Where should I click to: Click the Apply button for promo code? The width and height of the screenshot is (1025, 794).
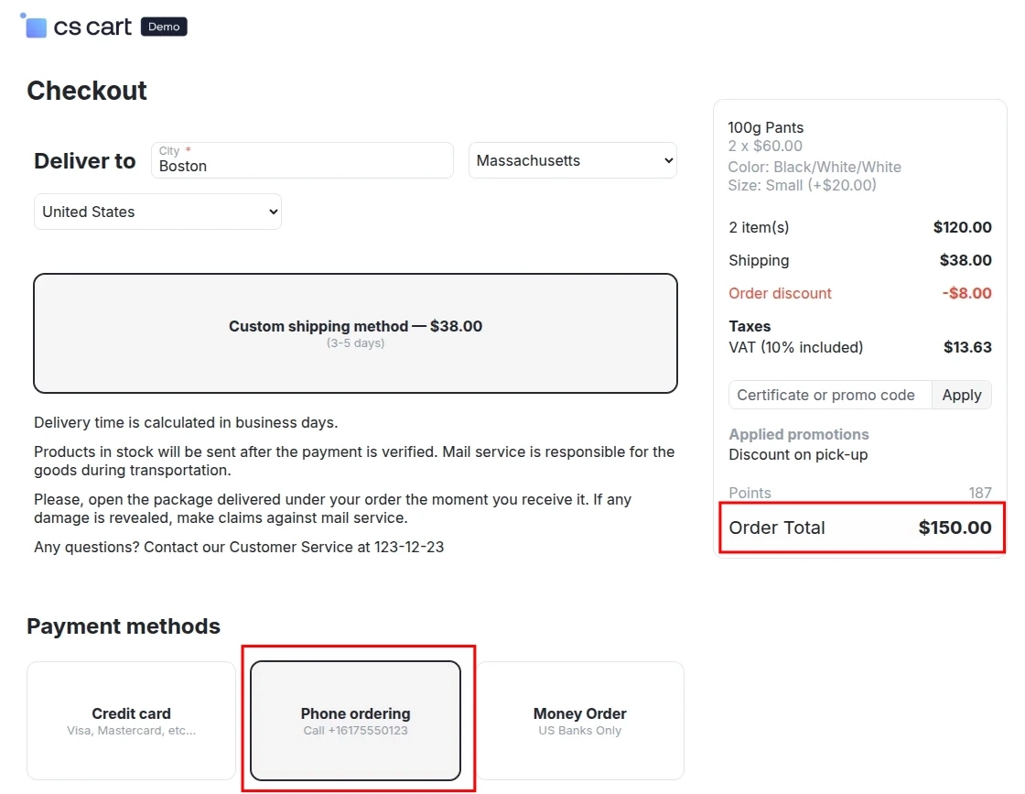point(961,395)
